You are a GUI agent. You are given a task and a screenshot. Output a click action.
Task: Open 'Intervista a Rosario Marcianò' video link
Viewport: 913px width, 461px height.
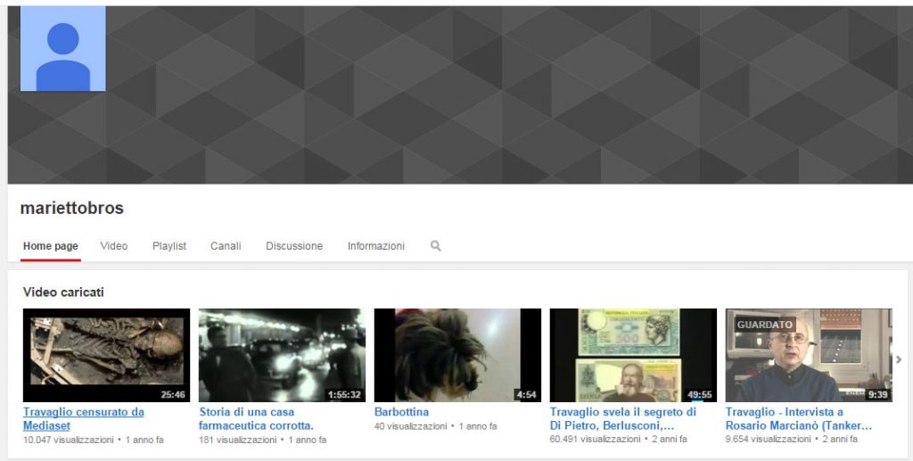tap(798, 418)
